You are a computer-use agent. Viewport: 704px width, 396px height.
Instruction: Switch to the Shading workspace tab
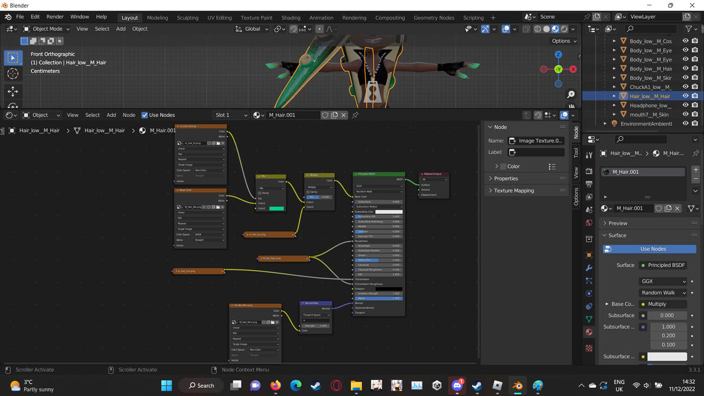291,18
